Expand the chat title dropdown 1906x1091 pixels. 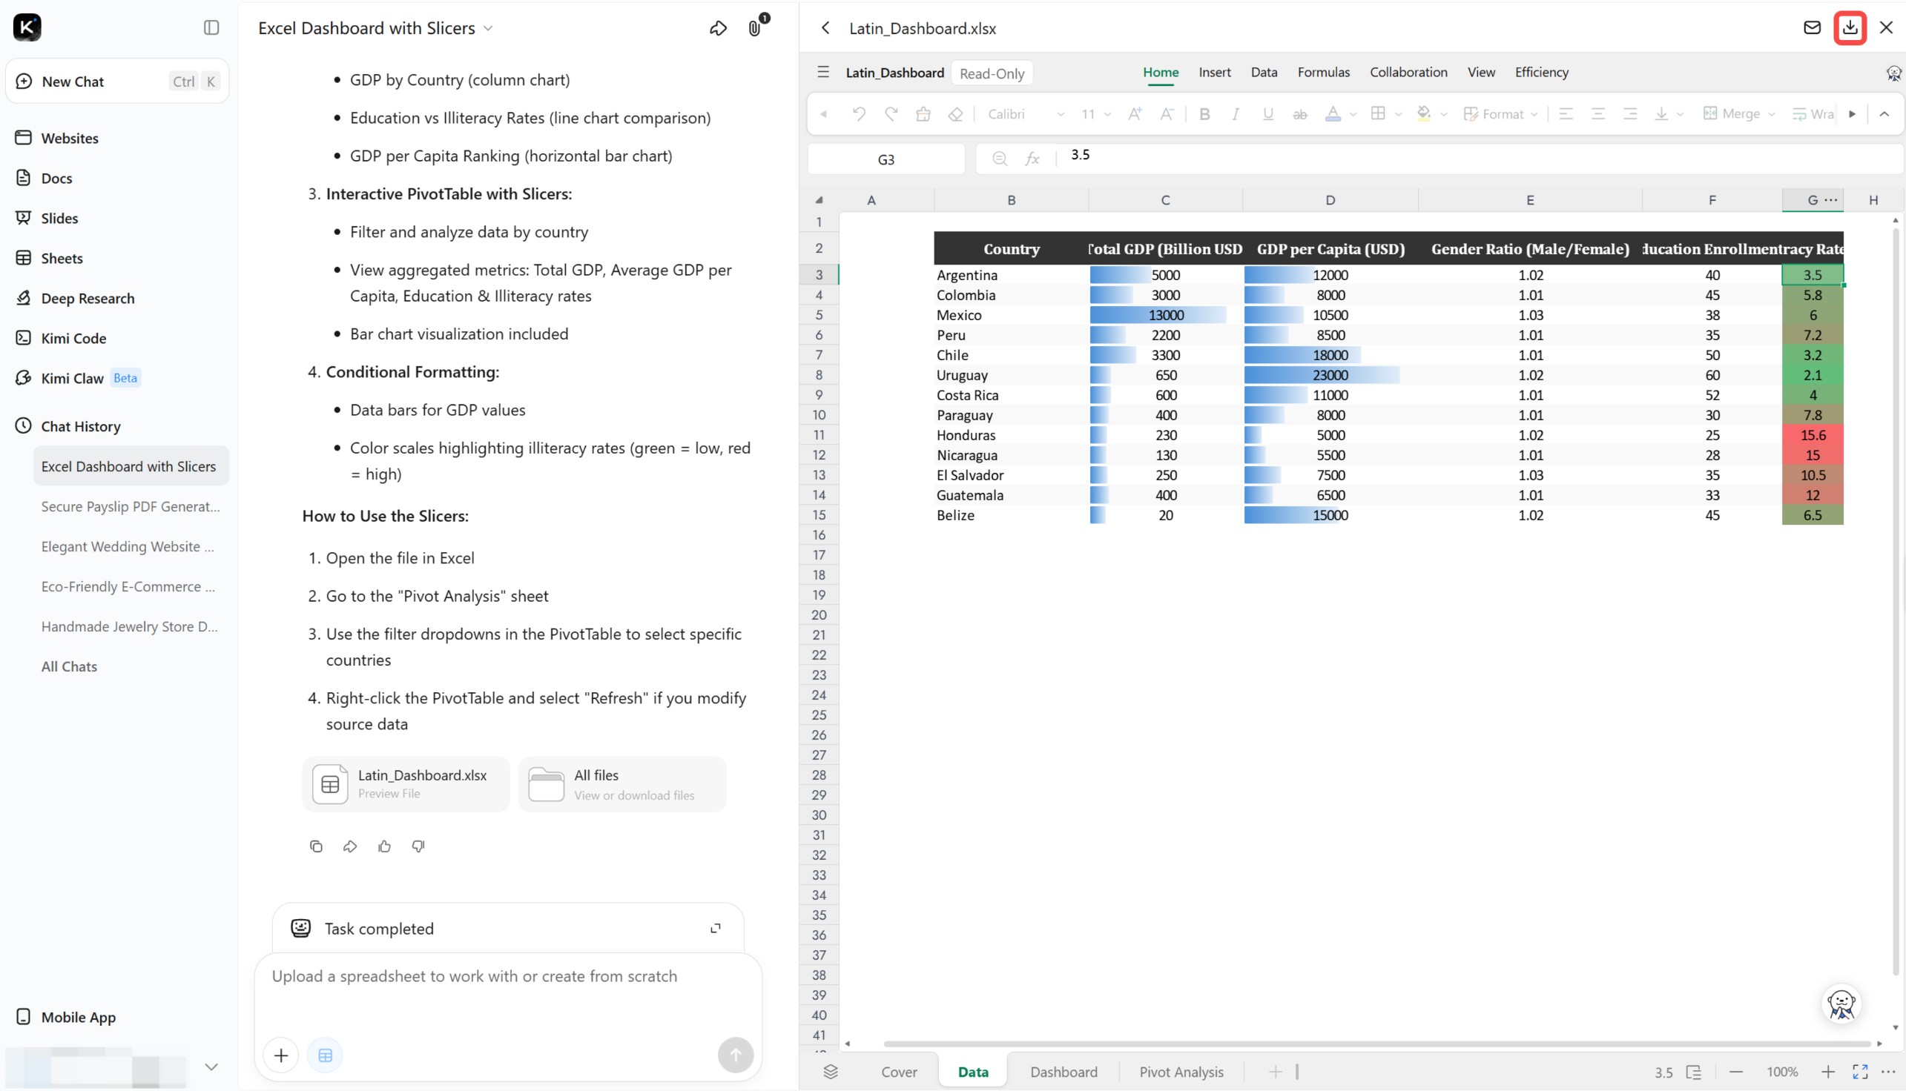click(488, 28)
